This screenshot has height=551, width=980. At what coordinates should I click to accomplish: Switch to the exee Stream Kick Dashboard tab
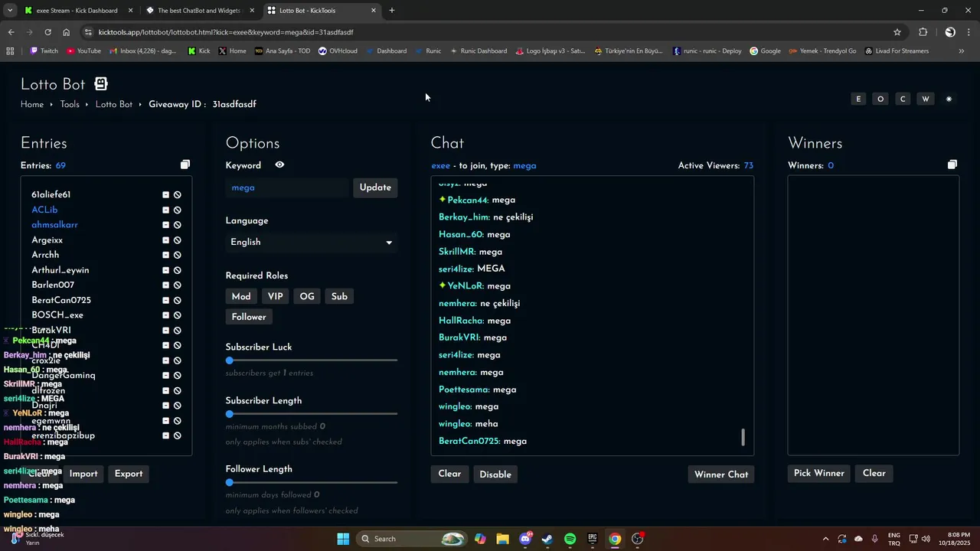[x=77, y=11]
